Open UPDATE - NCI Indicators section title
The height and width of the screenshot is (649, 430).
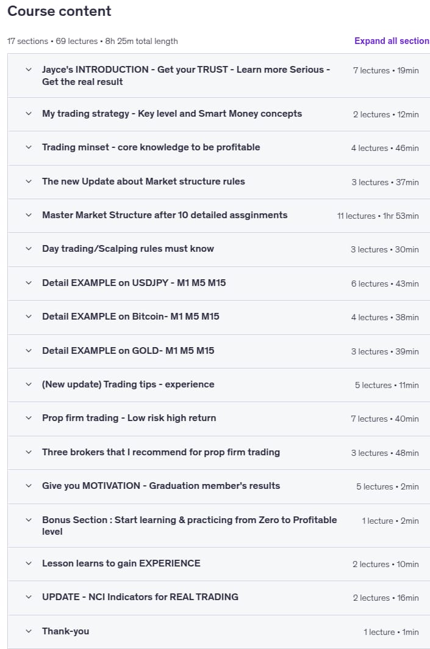140,597
